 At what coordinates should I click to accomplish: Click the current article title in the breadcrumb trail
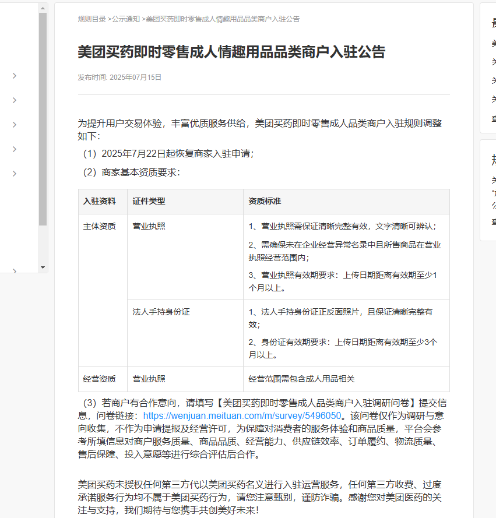pos(222,18)
